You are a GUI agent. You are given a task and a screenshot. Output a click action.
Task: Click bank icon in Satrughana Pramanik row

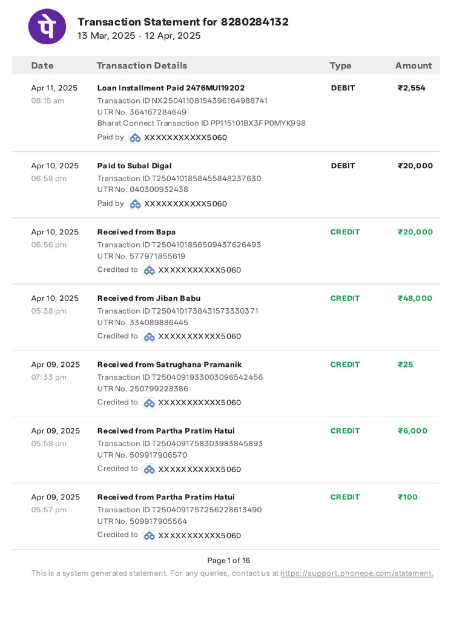tap(149, 403)
